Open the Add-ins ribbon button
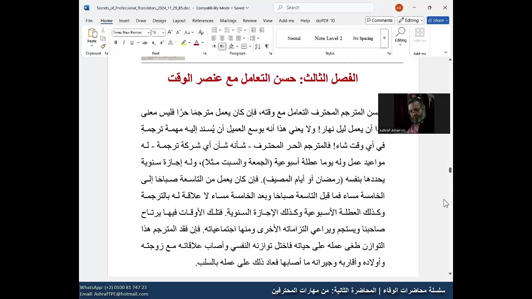The image size is (532, 299). (420, 35)
